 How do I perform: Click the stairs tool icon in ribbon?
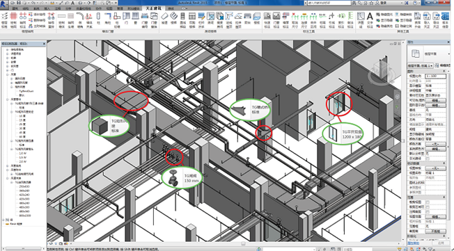[173, 15]
